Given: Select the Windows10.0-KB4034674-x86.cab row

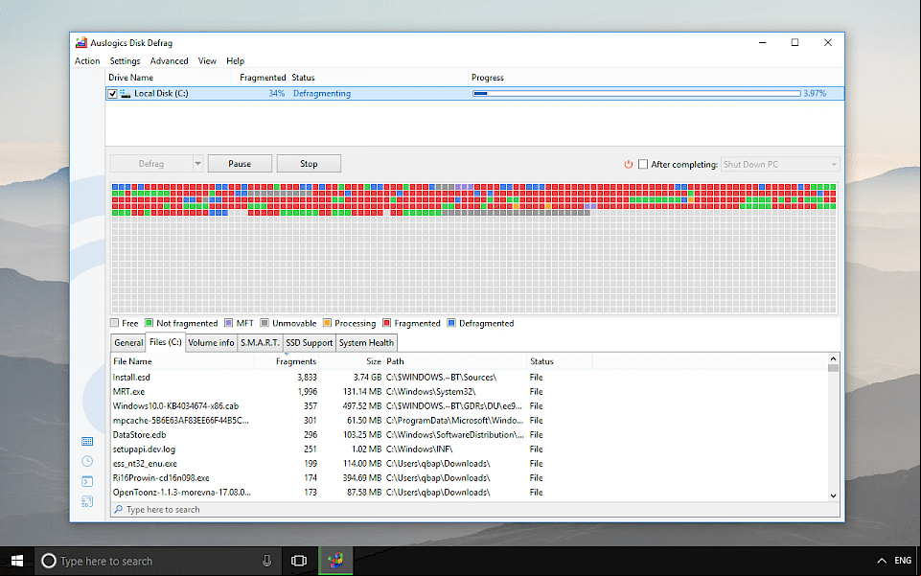Looking at the screenshot, I should [469, 406].
